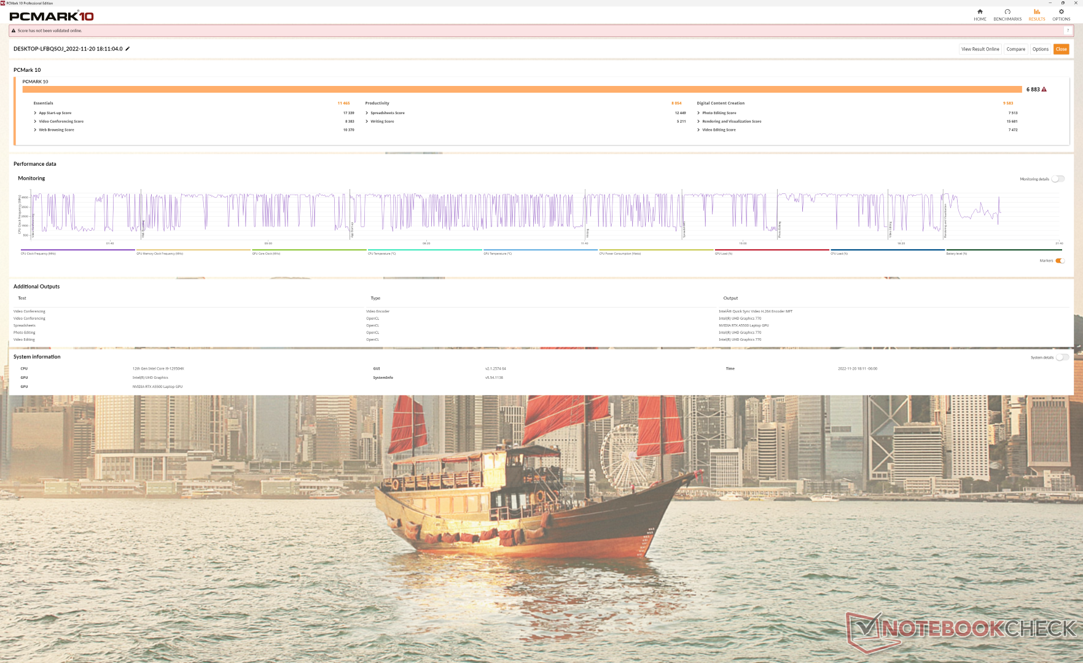1083x663 pixels.
Task: Click the red warning triangle beside 6 883
Action: tap(1044, 90)
